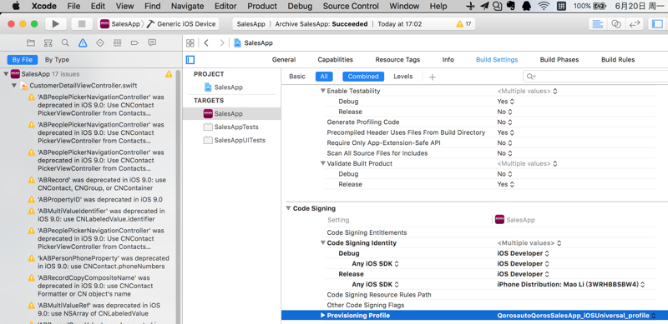The width and height of the screenshot is (668, 324).
Task: Open the Product menu
Action: [262, 6]
